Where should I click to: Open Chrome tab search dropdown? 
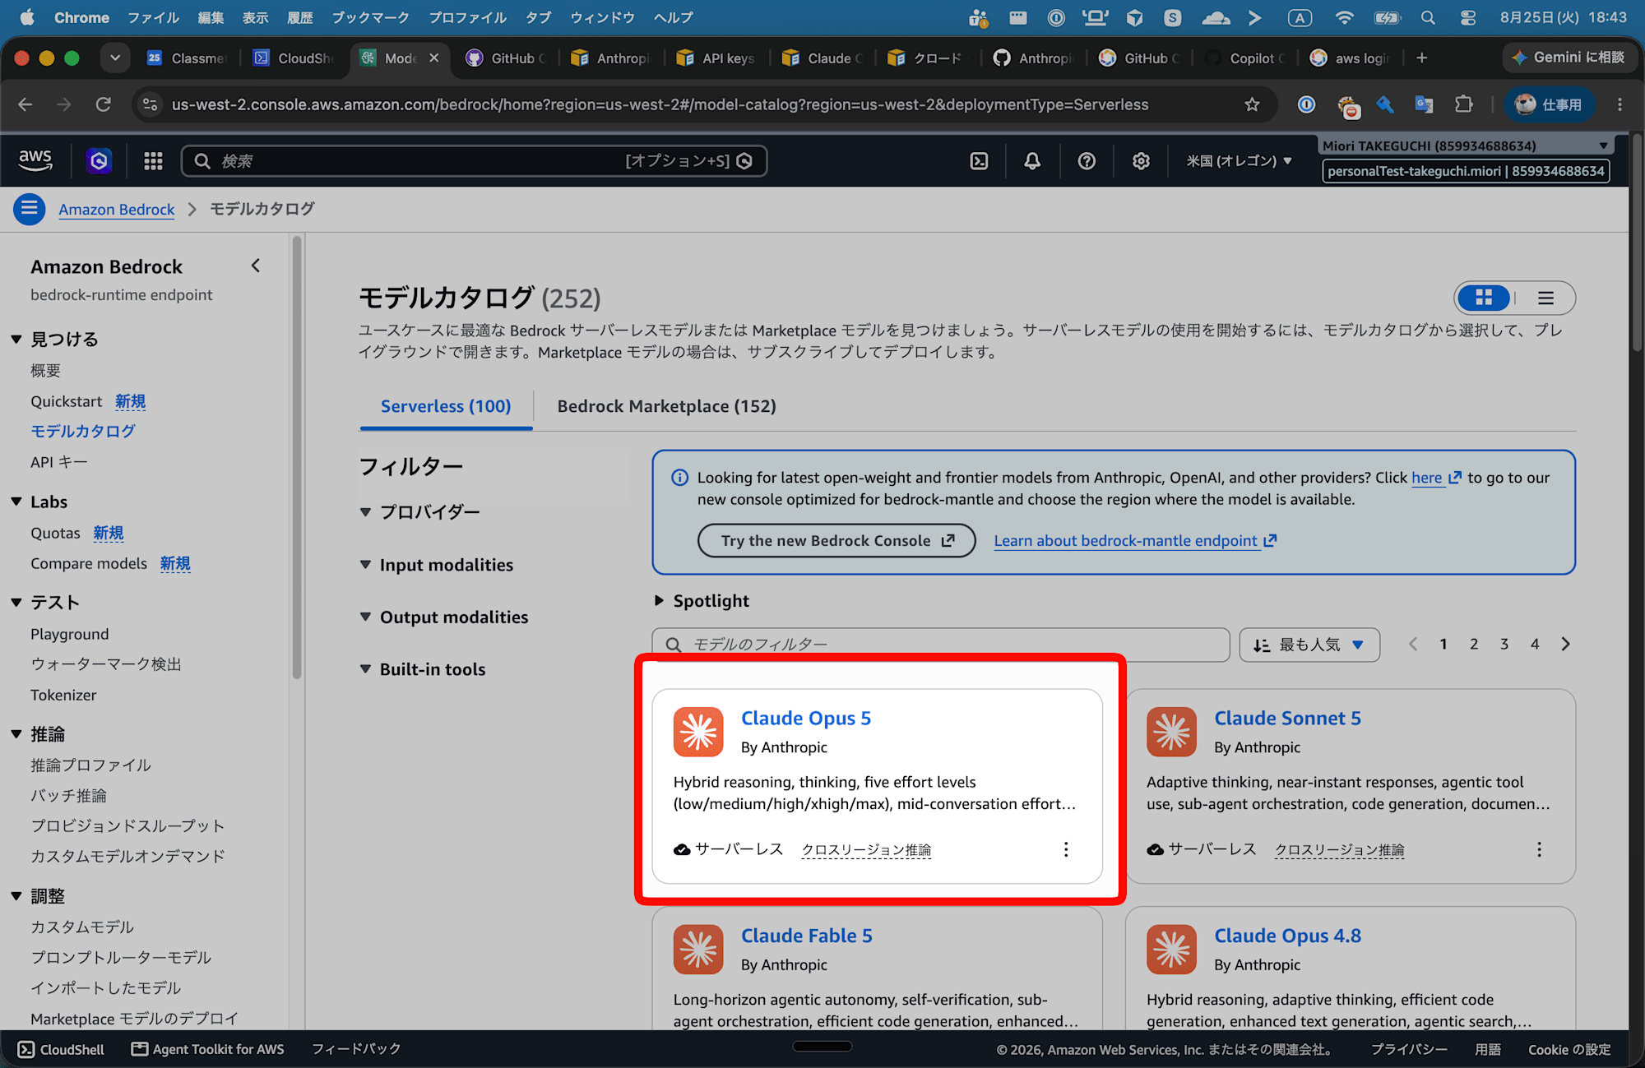click(x=115, y=58)
